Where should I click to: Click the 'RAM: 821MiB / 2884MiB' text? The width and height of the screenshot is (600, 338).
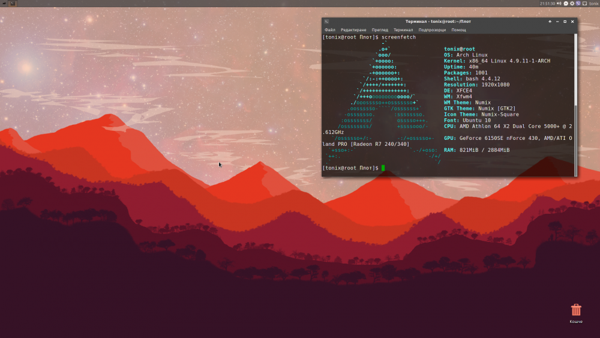pyautogui.click(x=477, y=150)
